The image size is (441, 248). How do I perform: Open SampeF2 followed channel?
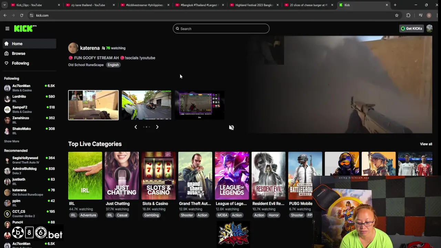tap(29, 109)
